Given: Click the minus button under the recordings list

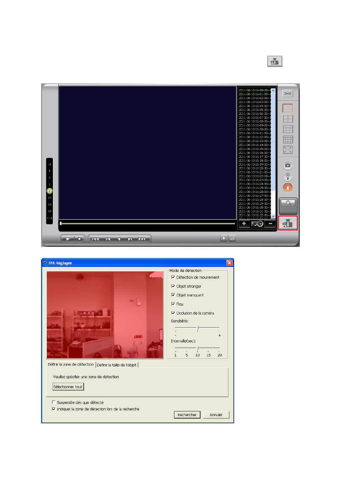Looking at the screenshot, I should pos(271,224).
